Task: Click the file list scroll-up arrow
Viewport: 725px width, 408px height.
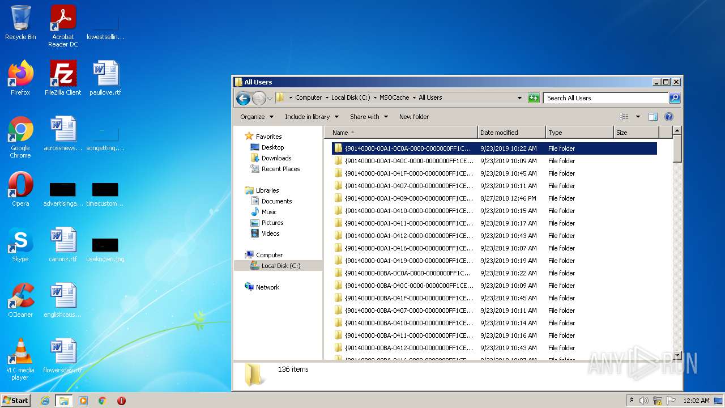Action: [x=677, y=131]
